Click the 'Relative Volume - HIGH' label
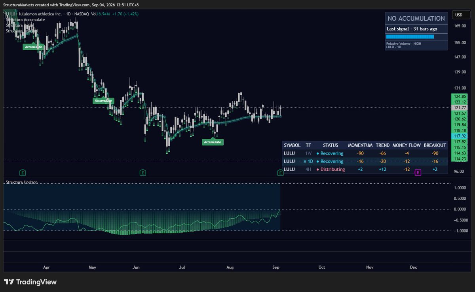Image resolution: width=475 pixels, height=292 pixels. (x=404, y=44)
